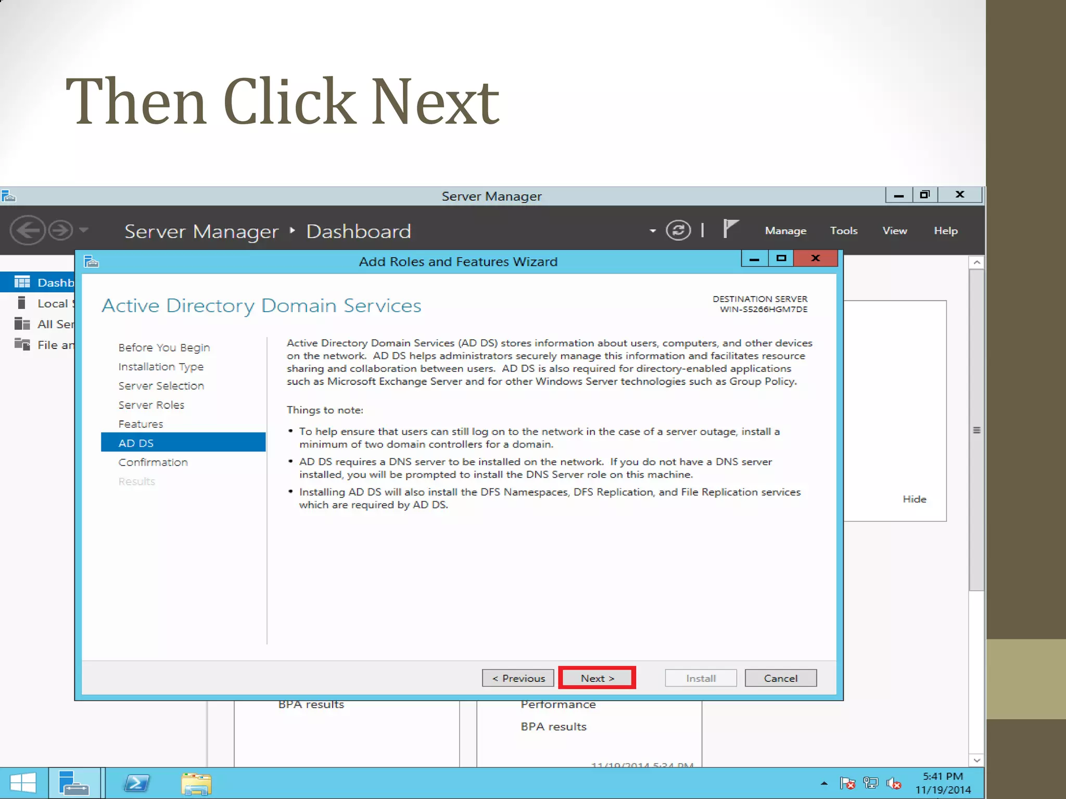This screenshot has width=1066, height=799.
Task: Open dropdown arrow beside refresh icon
Action: click(x=653, y=231)
